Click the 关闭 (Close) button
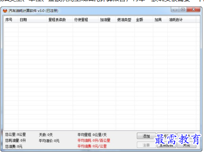Image resolution: width=204 pixels, height=152 pixels. point(187,145)
